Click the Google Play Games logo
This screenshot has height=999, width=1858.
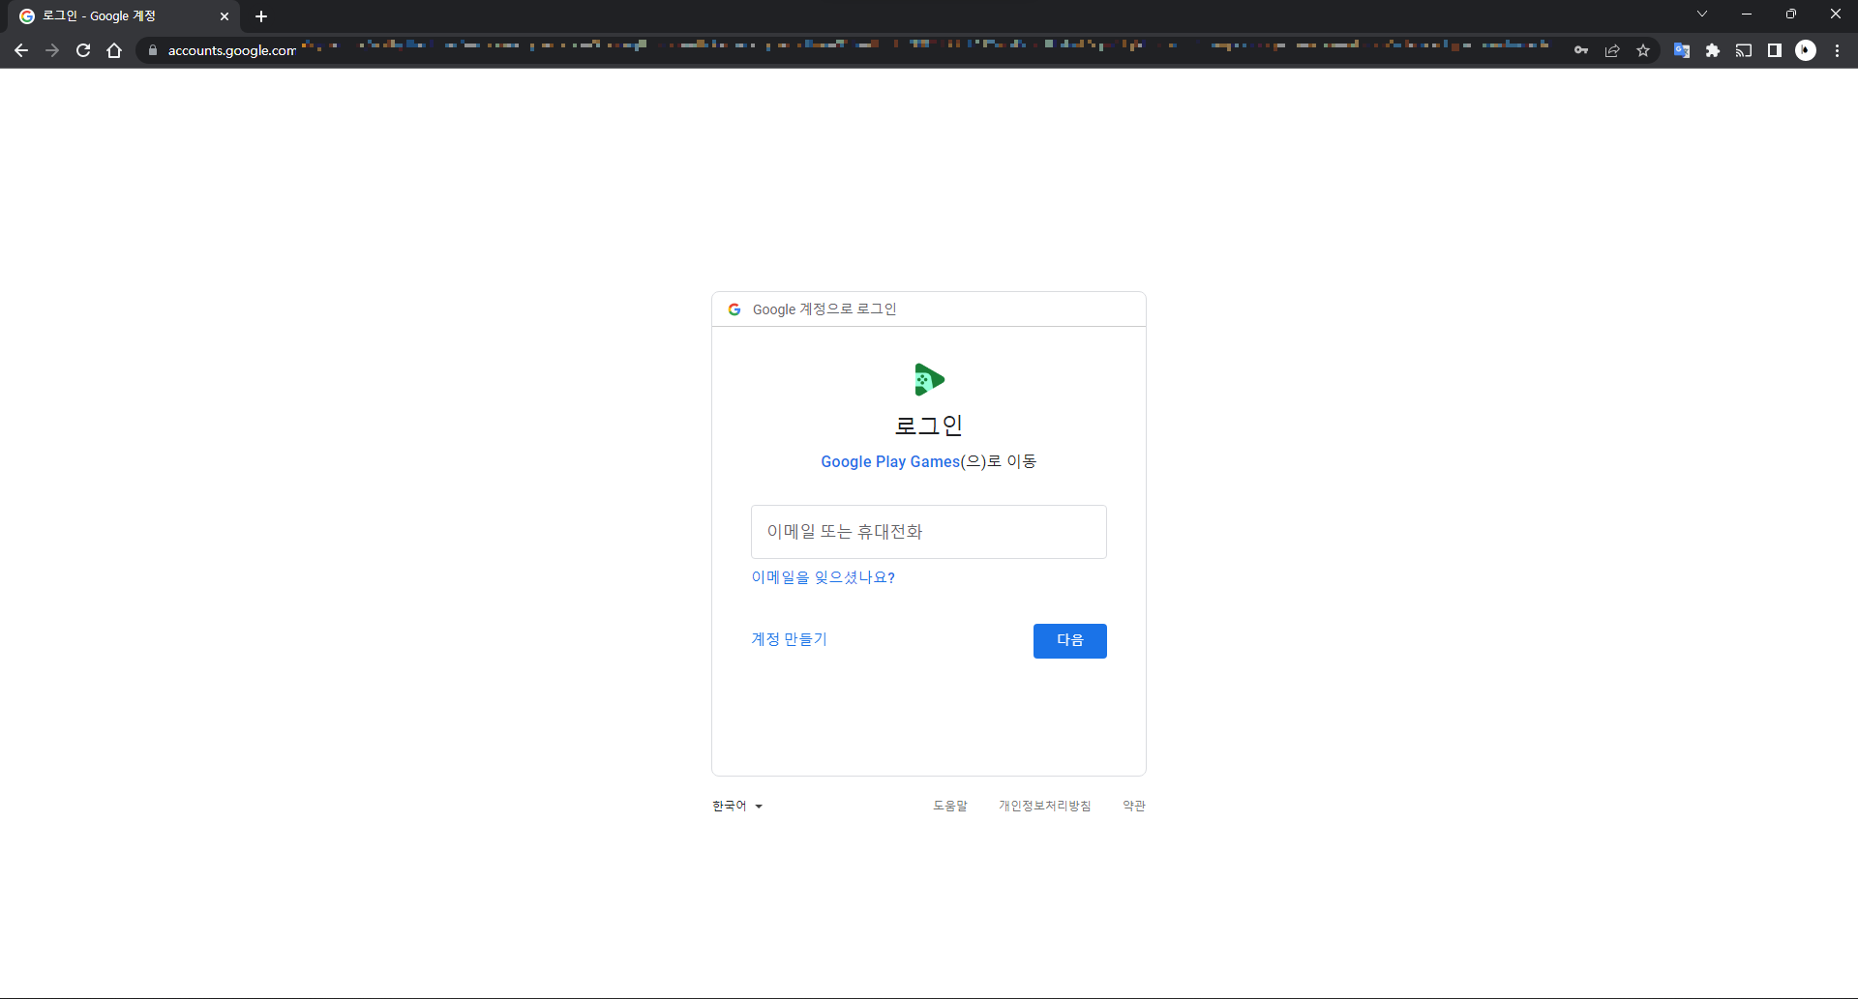click(x=929, y=379)
